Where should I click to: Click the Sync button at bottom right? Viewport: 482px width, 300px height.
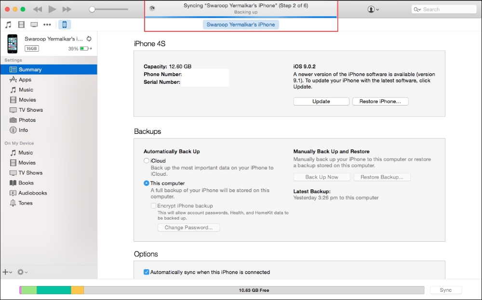coord(446,290)
